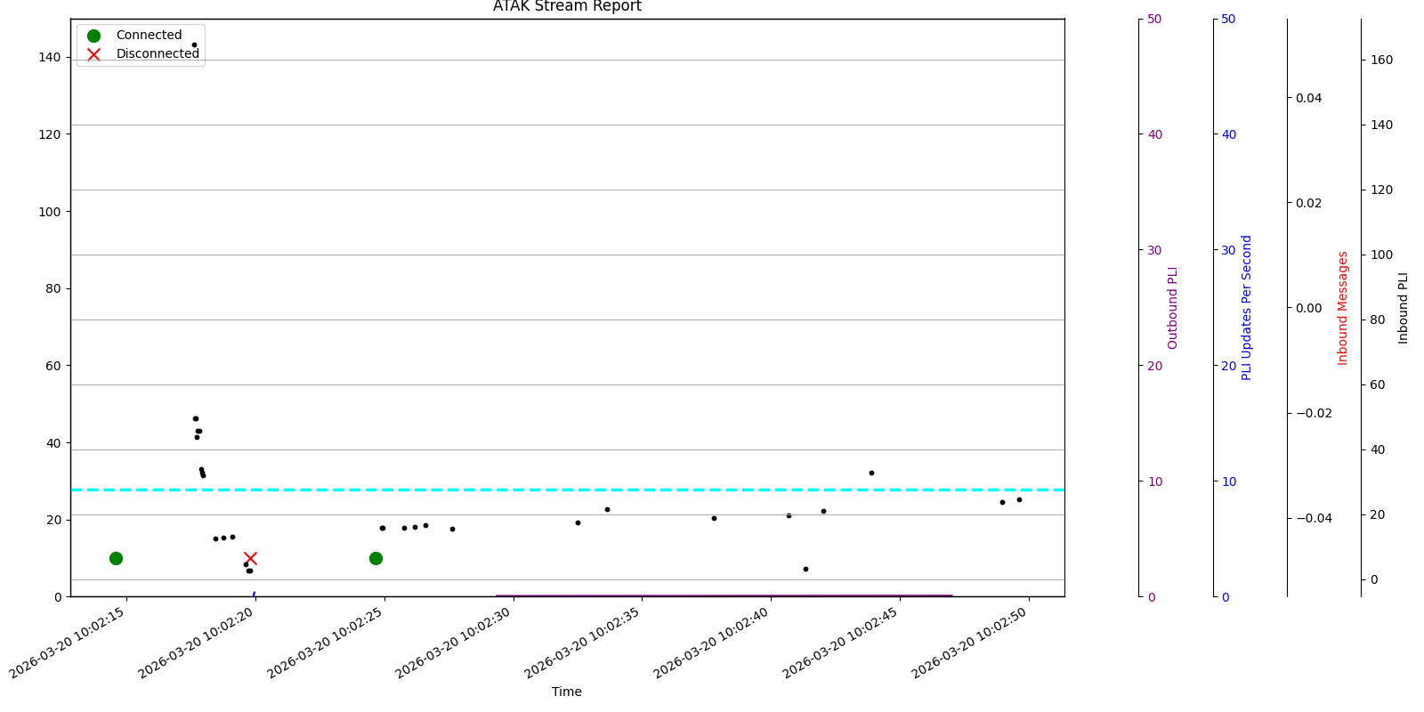This screenshot has width=1424, height=712.
Task: Click the "Time" x-axis label
Action: tap(567, 692)
